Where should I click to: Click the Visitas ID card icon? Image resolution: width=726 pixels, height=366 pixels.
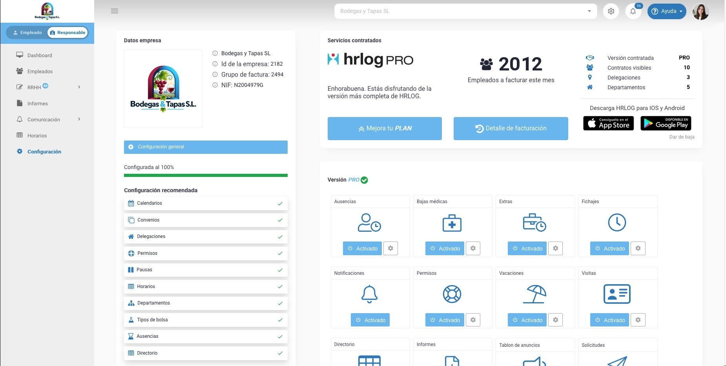(617, 294)
